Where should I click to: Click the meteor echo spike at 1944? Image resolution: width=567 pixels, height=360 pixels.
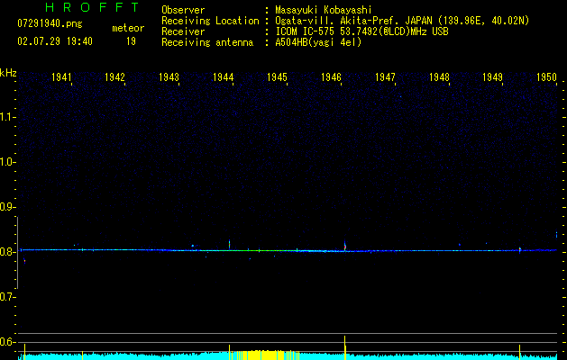[229, 245]
